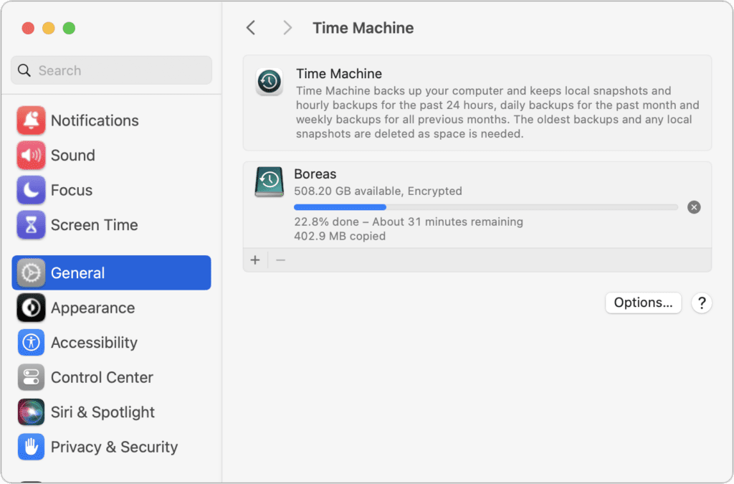Navigate back using the left chevron

click(x=250, y=27)
